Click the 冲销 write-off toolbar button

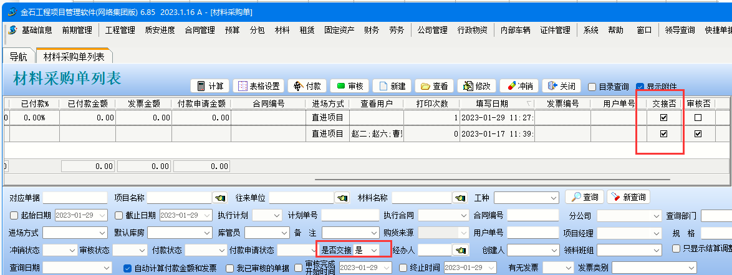(x=519, y=86)
